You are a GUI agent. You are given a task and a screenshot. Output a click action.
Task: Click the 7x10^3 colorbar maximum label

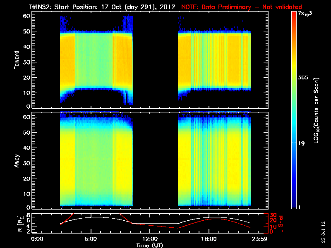point(305,14)
